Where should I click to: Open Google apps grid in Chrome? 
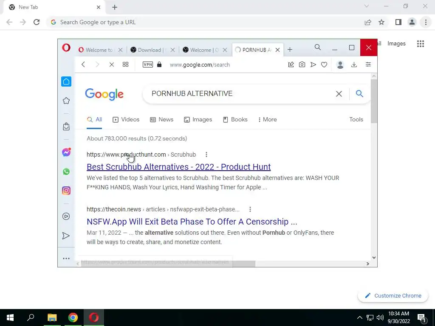click(421, 44)
